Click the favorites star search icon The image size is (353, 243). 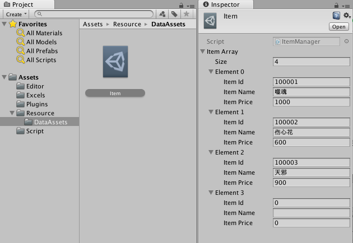tap(187, 14)
